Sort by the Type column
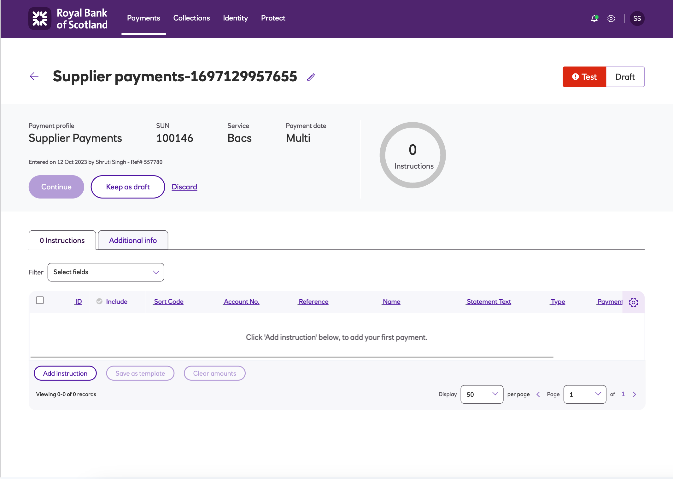Viewport: 673px width, 479px height. point(558,302)
